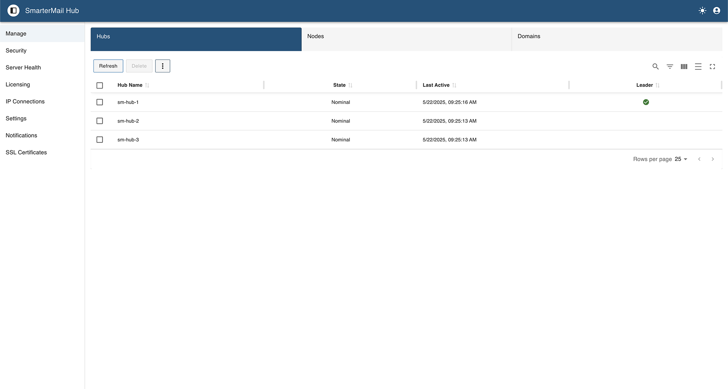Click sm-hub-3 last active timestamp
728x389 pixels.
click(450, 140)
